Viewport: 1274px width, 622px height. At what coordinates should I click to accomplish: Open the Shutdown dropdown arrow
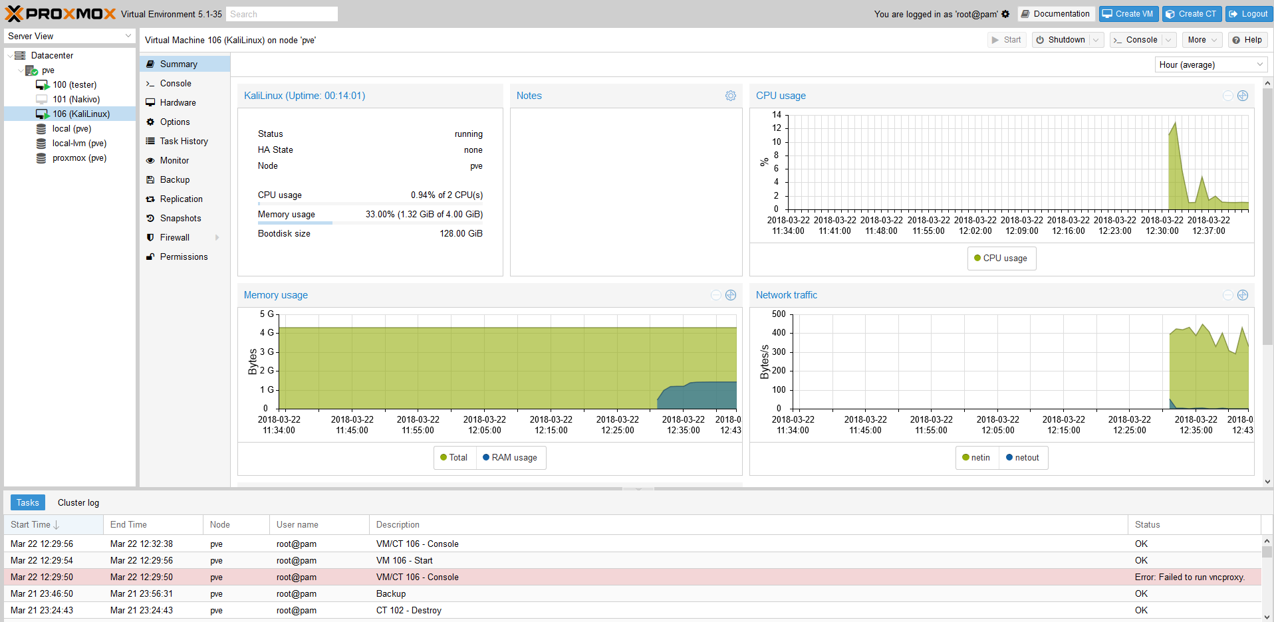pyautogui.click(x=1096, y=40)
